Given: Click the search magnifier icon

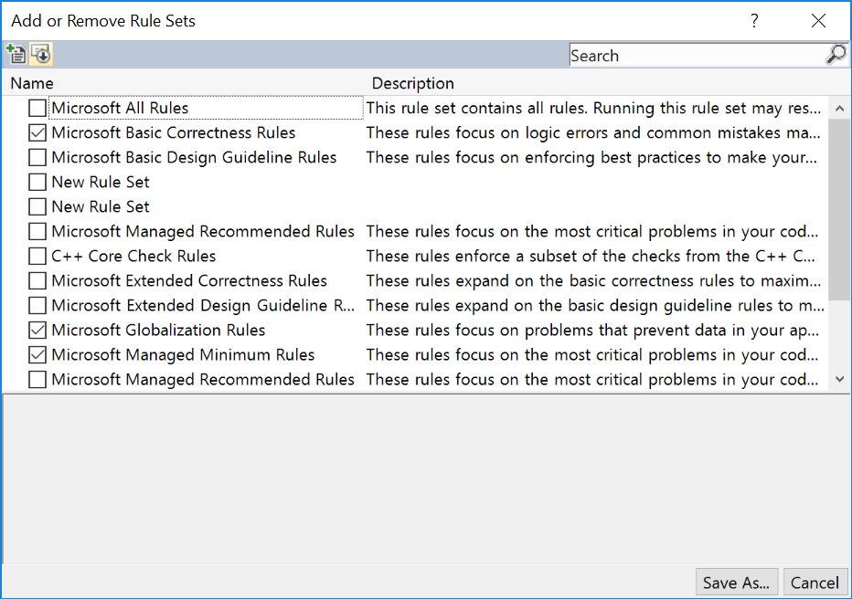Looking at the screenshot, I should pyautogui.click(x=836, y=55).
